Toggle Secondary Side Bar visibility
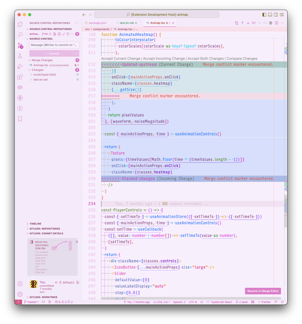Image resolution: width=302 pixels, height=324 pixels. coord(276,15)
